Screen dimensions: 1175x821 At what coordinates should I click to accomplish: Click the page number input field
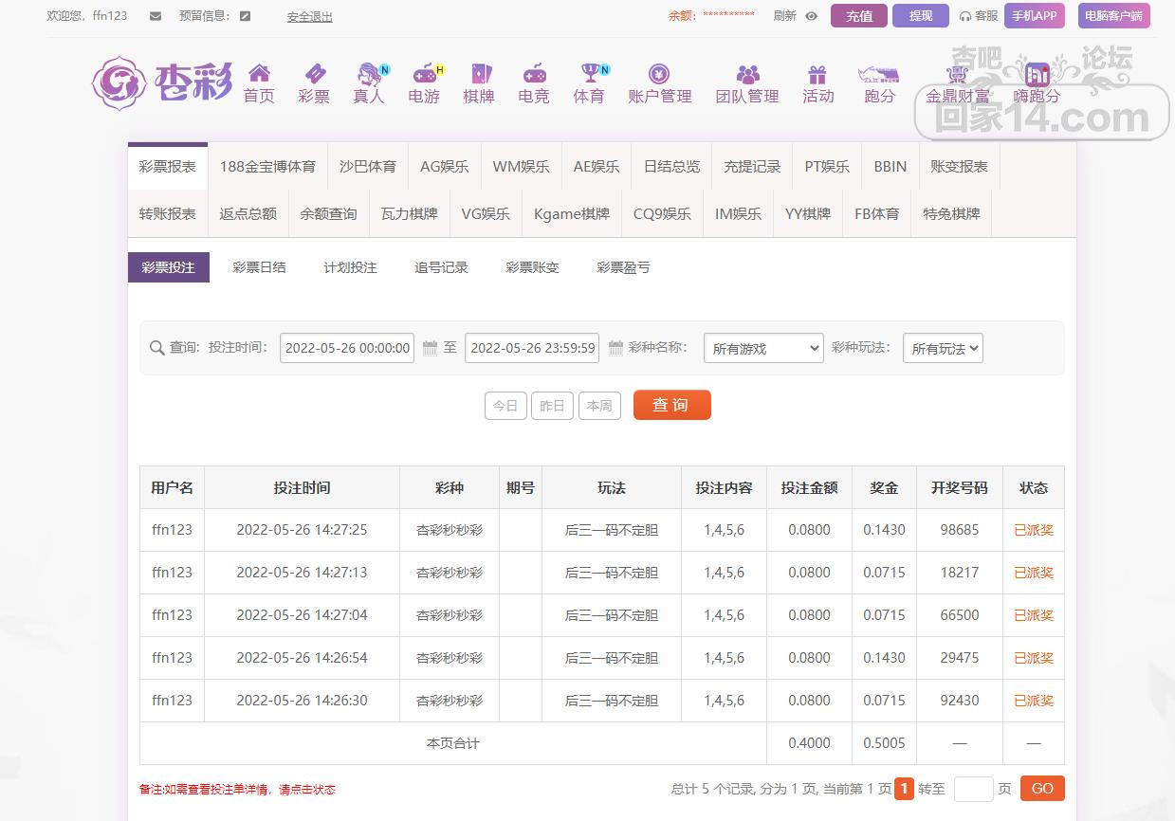[x=973, y=789]
